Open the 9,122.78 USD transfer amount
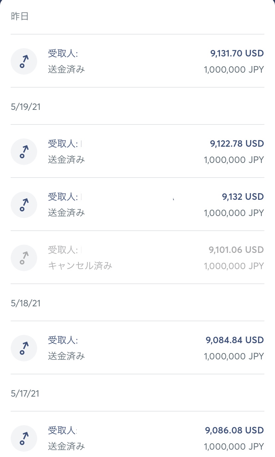The width and height of the screenshot is (275, 457). (x=237, y=144)
